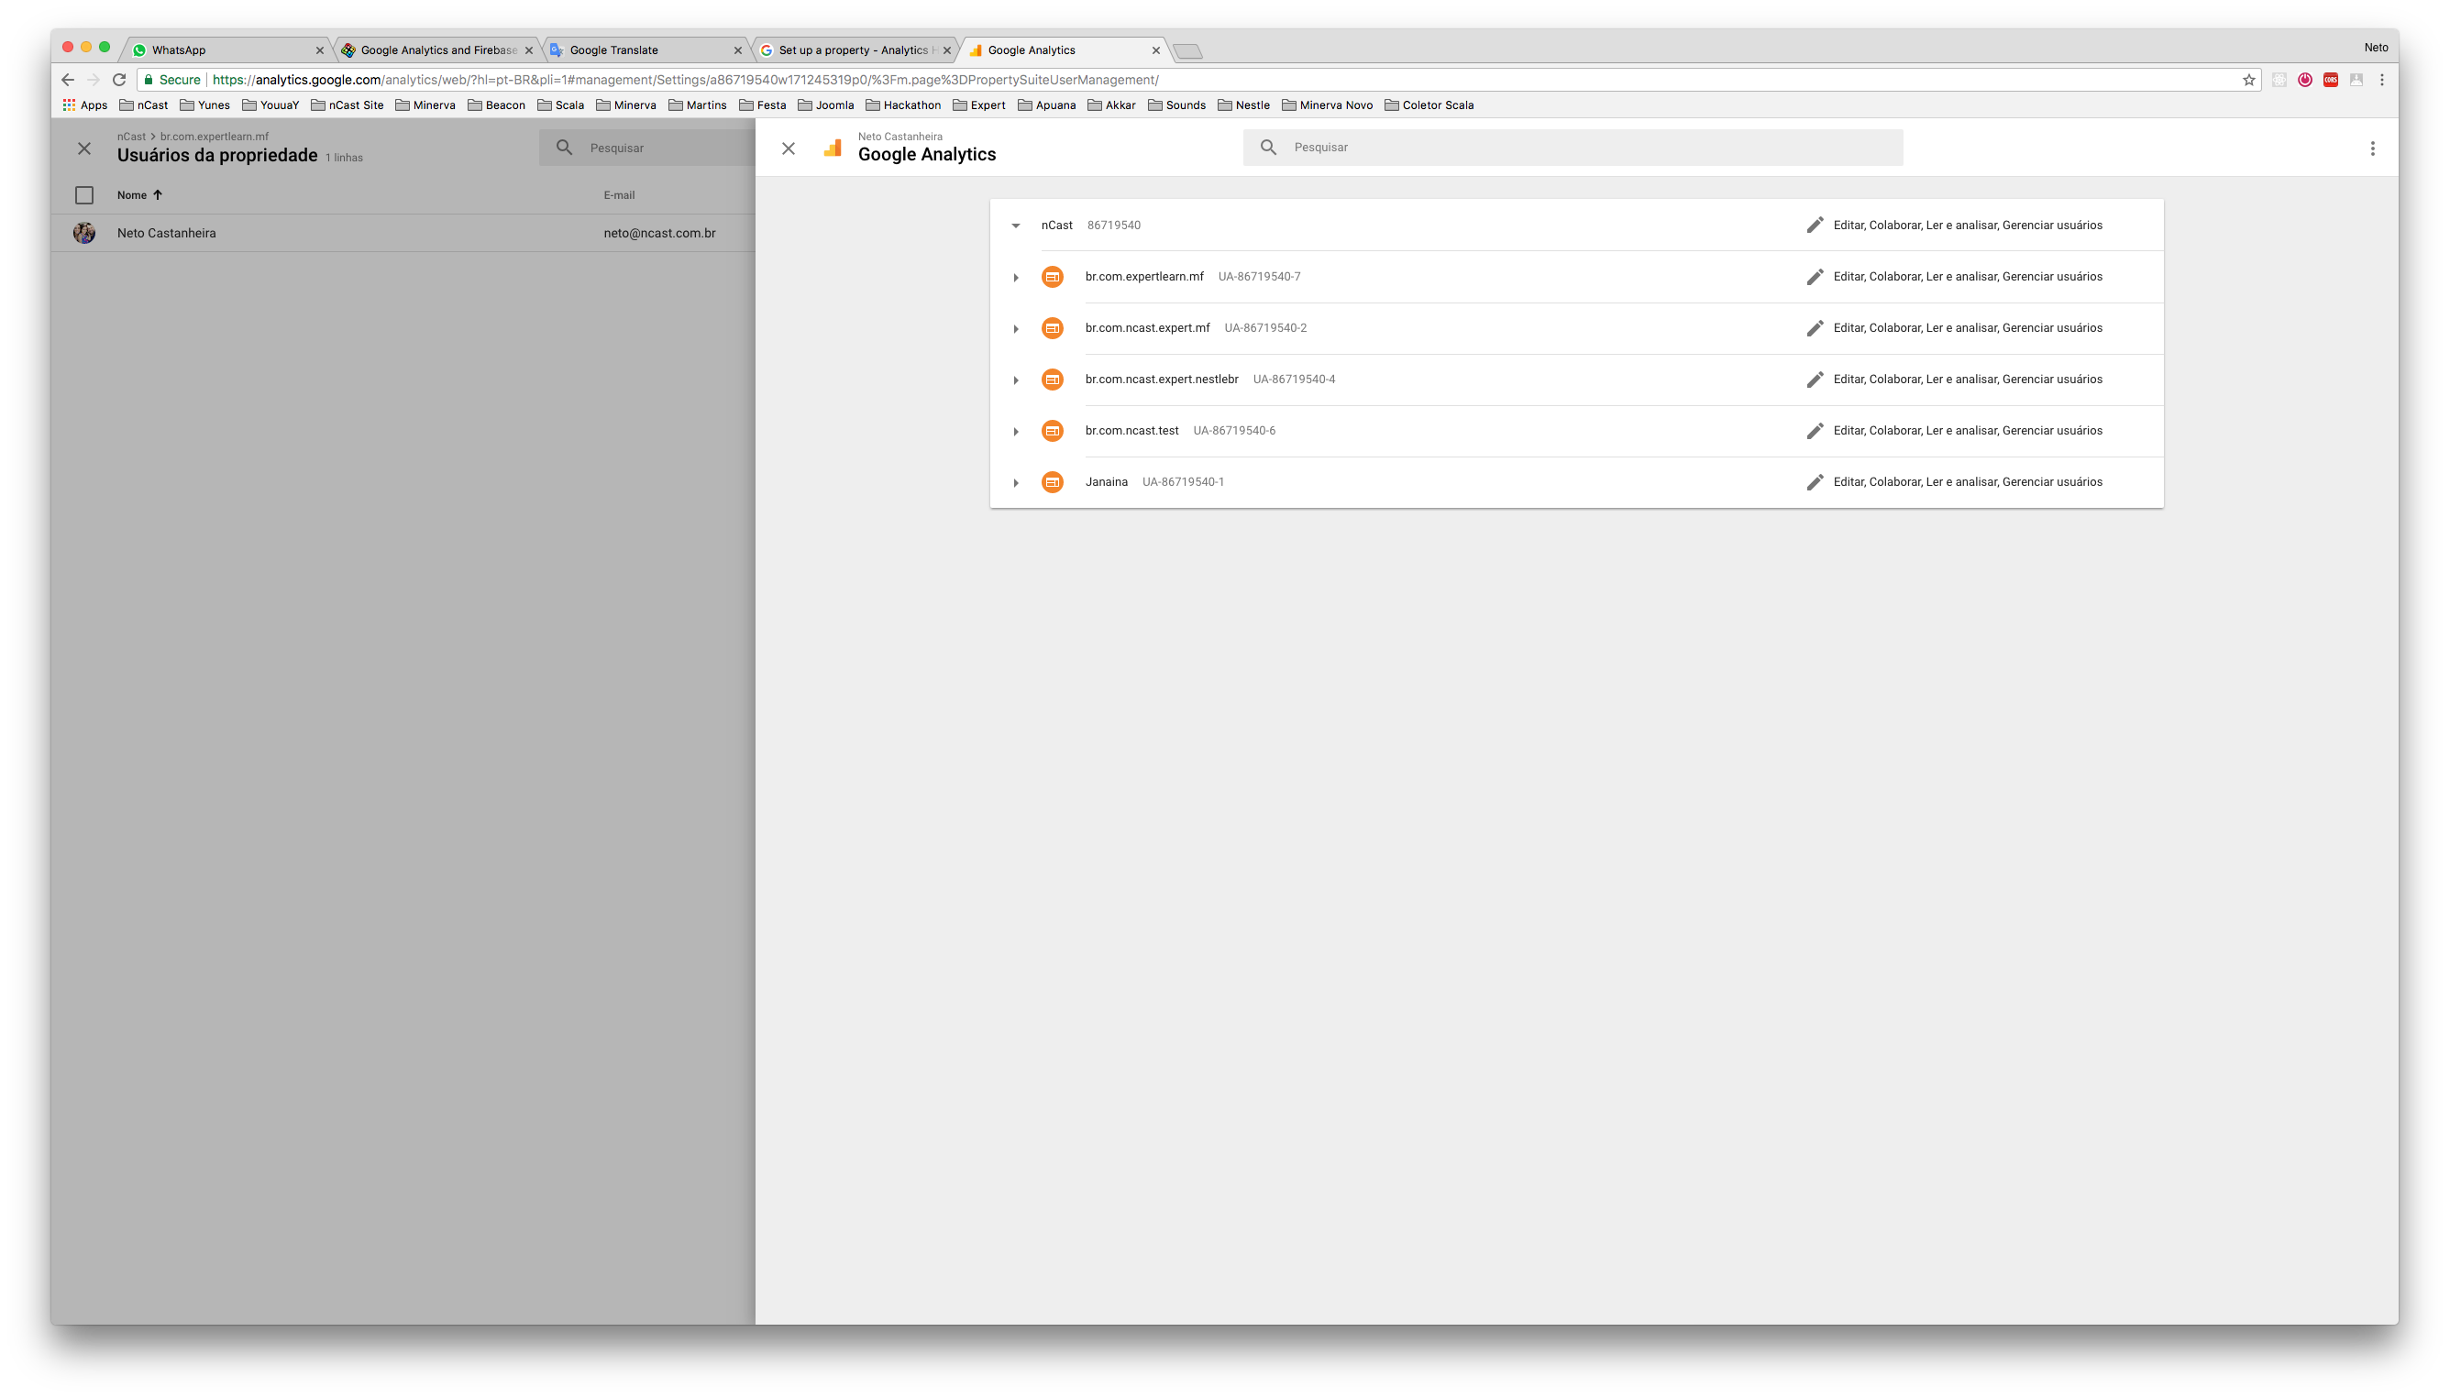Image resolution: width=2450 pixels, height=1398 pixels.
Task: Focus the Pesquisar field in the Usuários panel
Action: point(647,148)
